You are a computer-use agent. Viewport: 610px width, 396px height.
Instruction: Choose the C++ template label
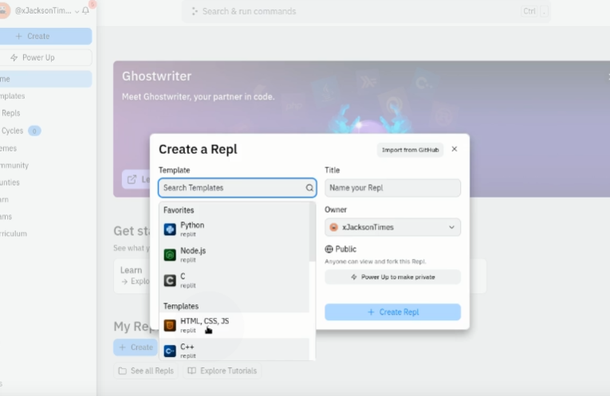point(187,347)
